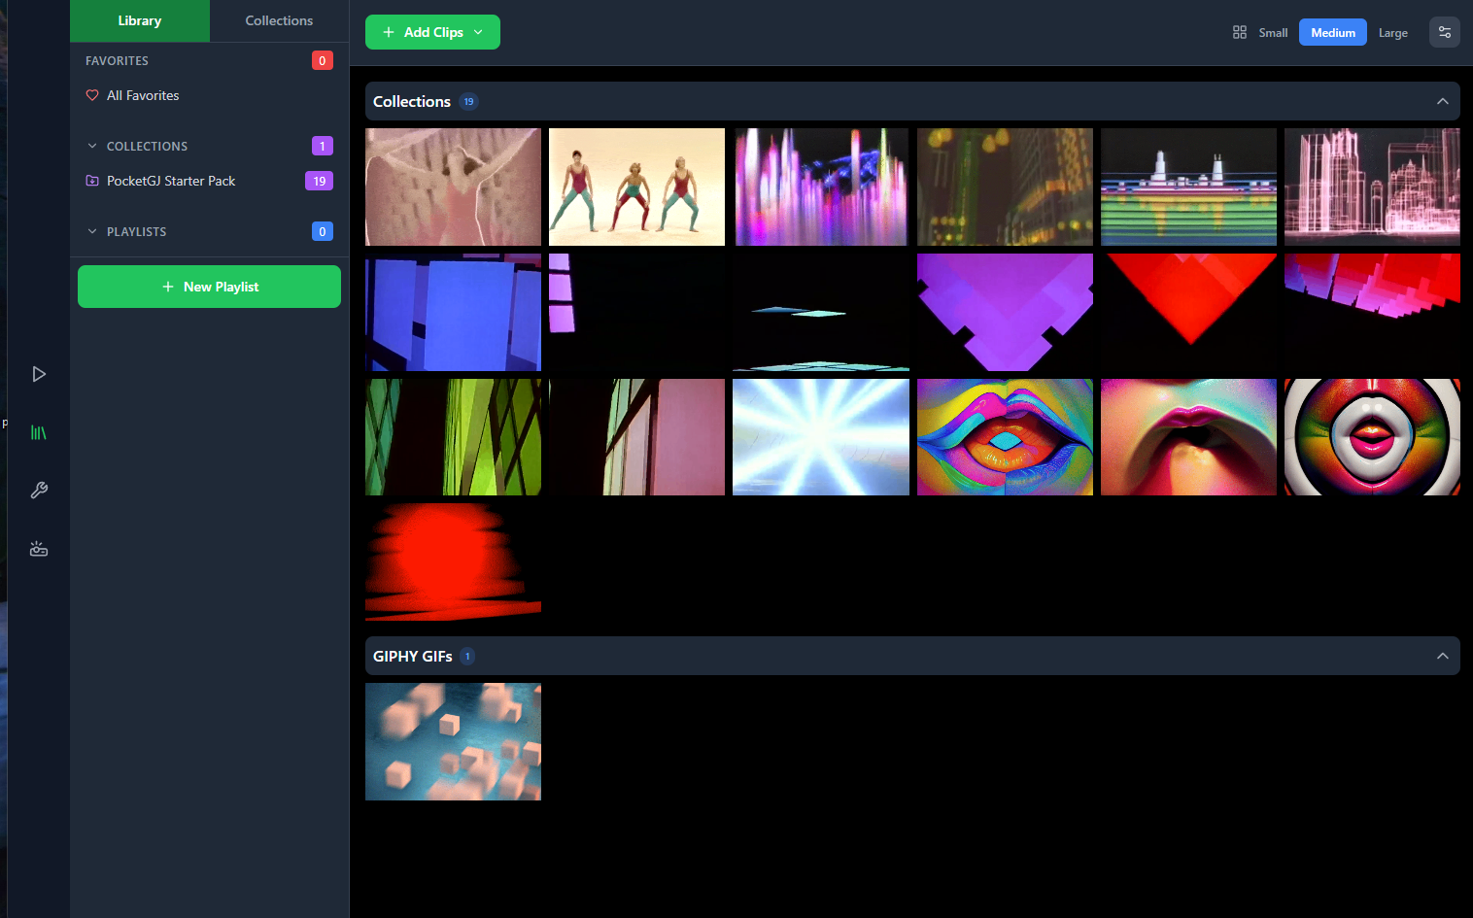The image size is (1473, 918).
Task: Collapse the PLAYLISTS sidebar group
Action: pos(92,231)
